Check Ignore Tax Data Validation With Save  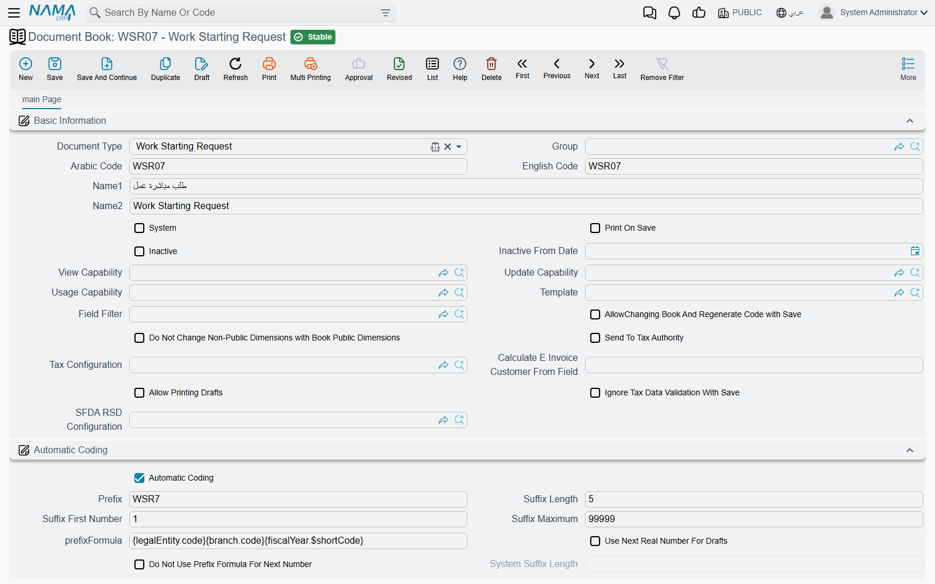tap(595, 393)
